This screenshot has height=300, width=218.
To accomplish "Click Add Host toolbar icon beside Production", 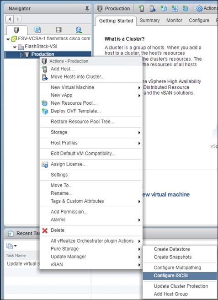I will click(141, 9).
